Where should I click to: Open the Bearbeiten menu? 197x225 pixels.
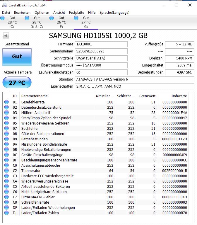(22, 13)
